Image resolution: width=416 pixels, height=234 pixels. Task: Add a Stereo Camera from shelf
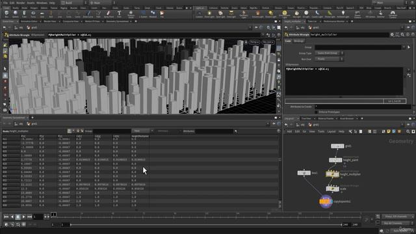(x=357, y=14)
